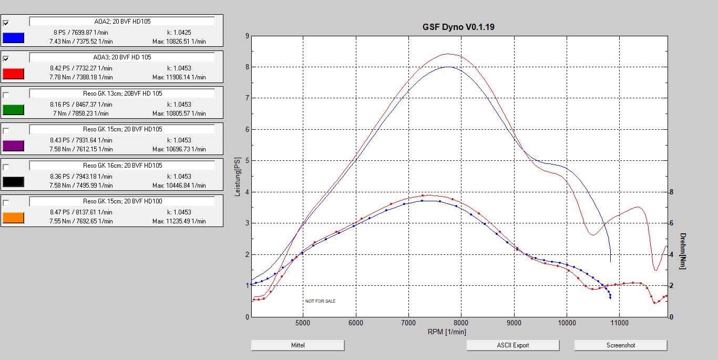
Task: Enable the Reso GK 15cm HD105 checkbox
Action: pos(6,131)
